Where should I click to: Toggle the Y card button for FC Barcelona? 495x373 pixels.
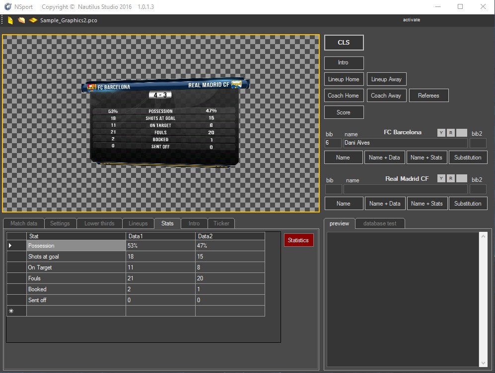tap(441, 133)
